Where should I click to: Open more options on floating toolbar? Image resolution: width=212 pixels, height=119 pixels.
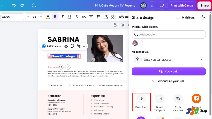pos(85,46)
